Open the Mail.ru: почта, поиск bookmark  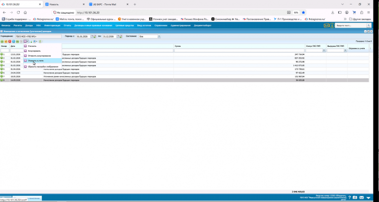pyautogui.click(x=70, y=19)
